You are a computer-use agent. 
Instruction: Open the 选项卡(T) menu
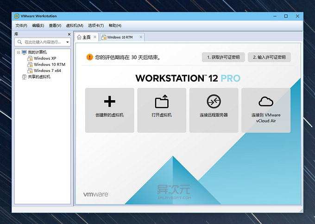[x=96, y=26]
